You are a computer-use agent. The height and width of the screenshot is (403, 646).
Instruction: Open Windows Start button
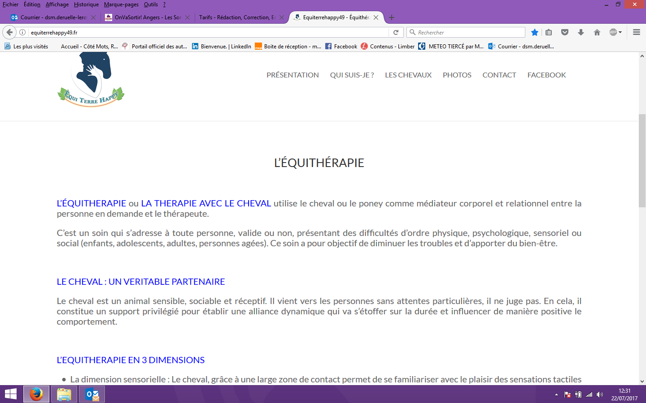[11, 394]
